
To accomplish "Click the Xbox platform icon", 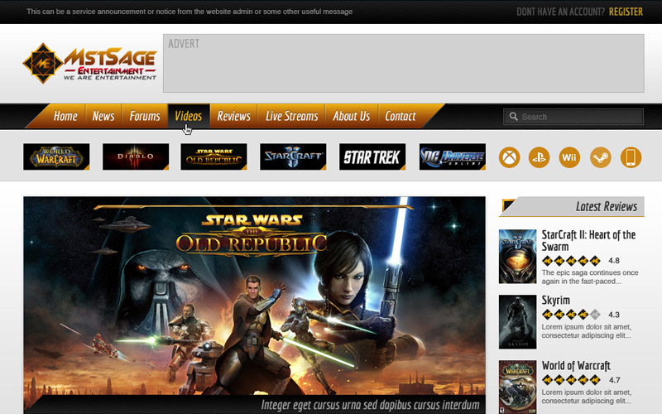I will click(x=509, y=157).
